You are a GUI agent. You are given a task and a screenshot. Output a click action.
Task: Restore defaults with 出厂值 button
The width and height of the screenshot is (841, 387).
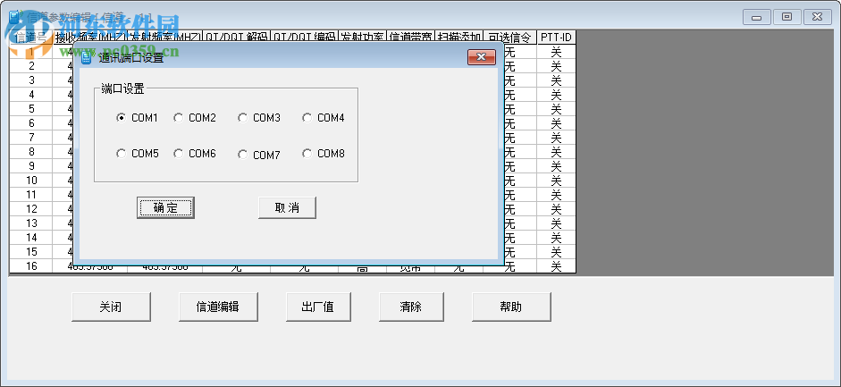(x=318, y=307)
